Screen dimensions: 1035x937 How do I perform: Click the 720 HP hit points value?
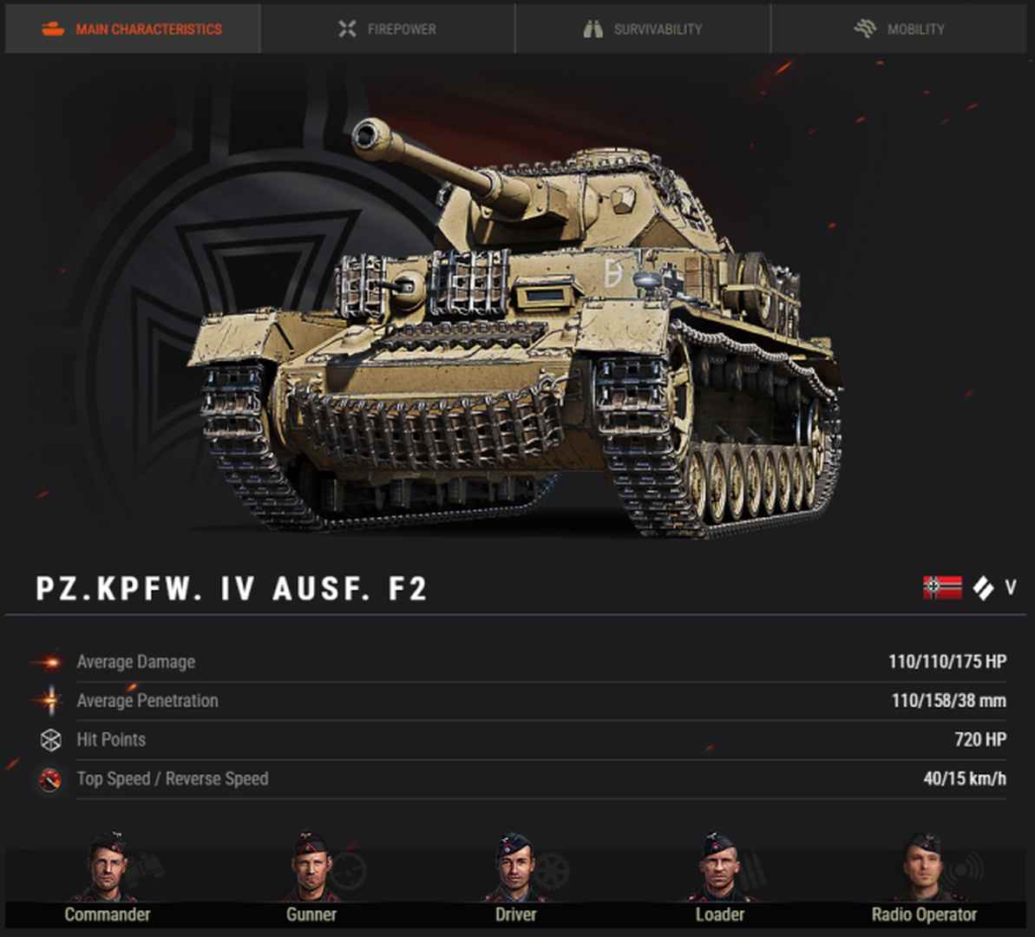(x=980, y=739)
